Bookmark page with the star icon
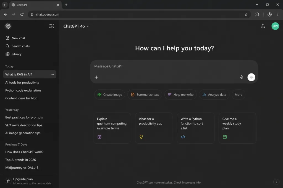The width and height of the screenshot is (283, 188). point(246,14)
